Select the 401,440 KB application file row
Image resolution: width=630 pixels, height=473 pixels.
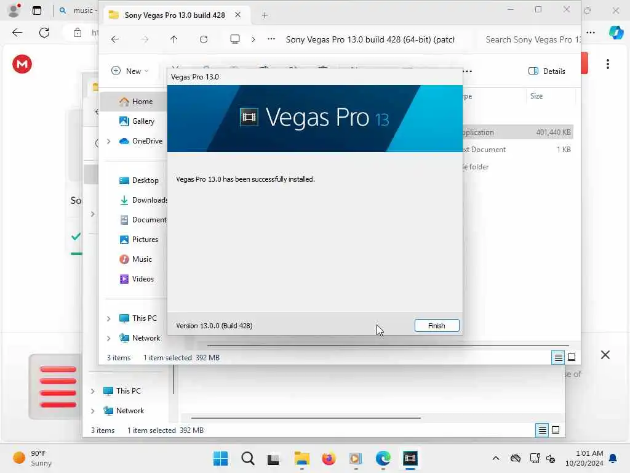coord(517,132)
